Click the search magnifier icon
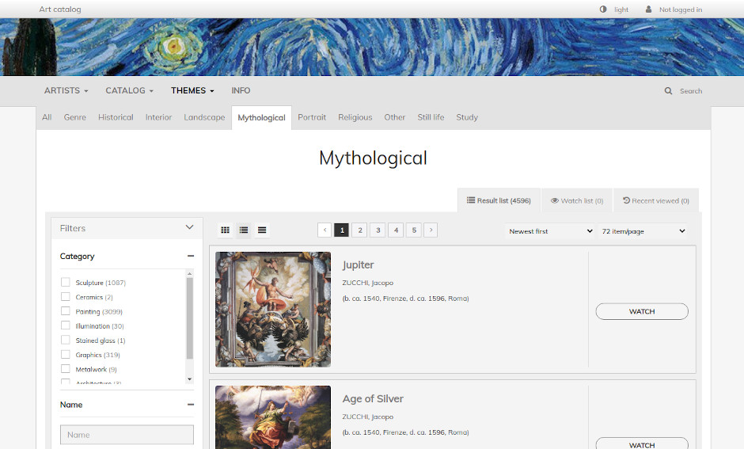 [669, 91]
